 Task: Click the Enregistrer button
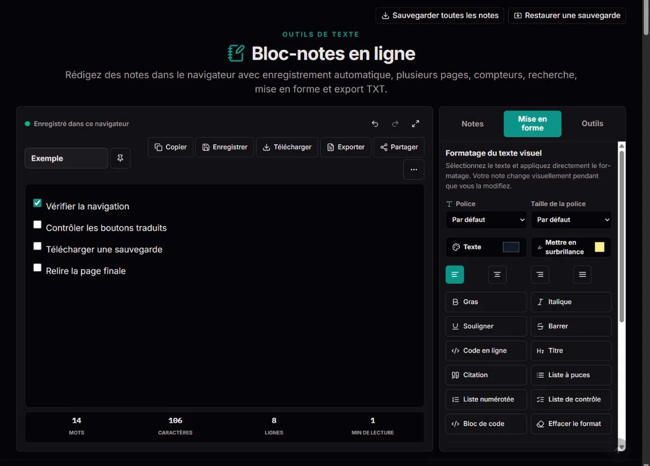pos(225,147)
